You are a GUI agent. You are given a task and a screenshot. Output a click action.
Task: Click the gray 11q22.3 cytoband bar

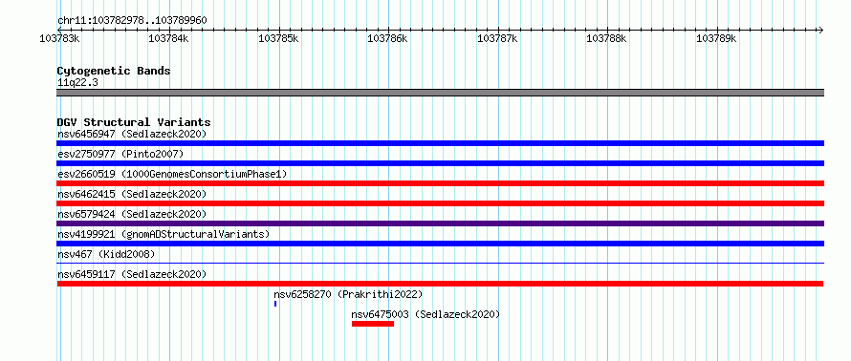[440, 93]
